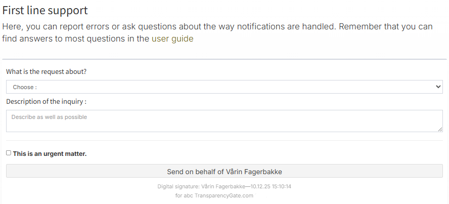This screenshot has height=204, width=449.
Task: Tick the urgent matter checkbox
Action: pyautogui.click(x=9, y=153)
